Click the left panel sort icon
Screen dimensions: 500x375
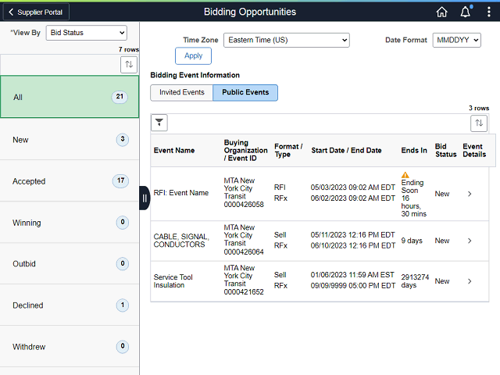(x=129, y=65)
